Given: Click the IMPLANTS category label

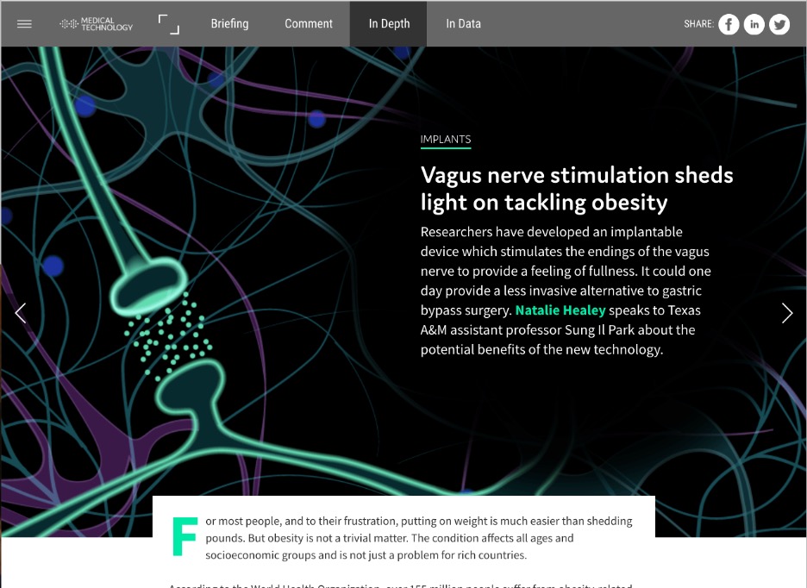Looking at the screenshot, I should (x=446, y=140).
